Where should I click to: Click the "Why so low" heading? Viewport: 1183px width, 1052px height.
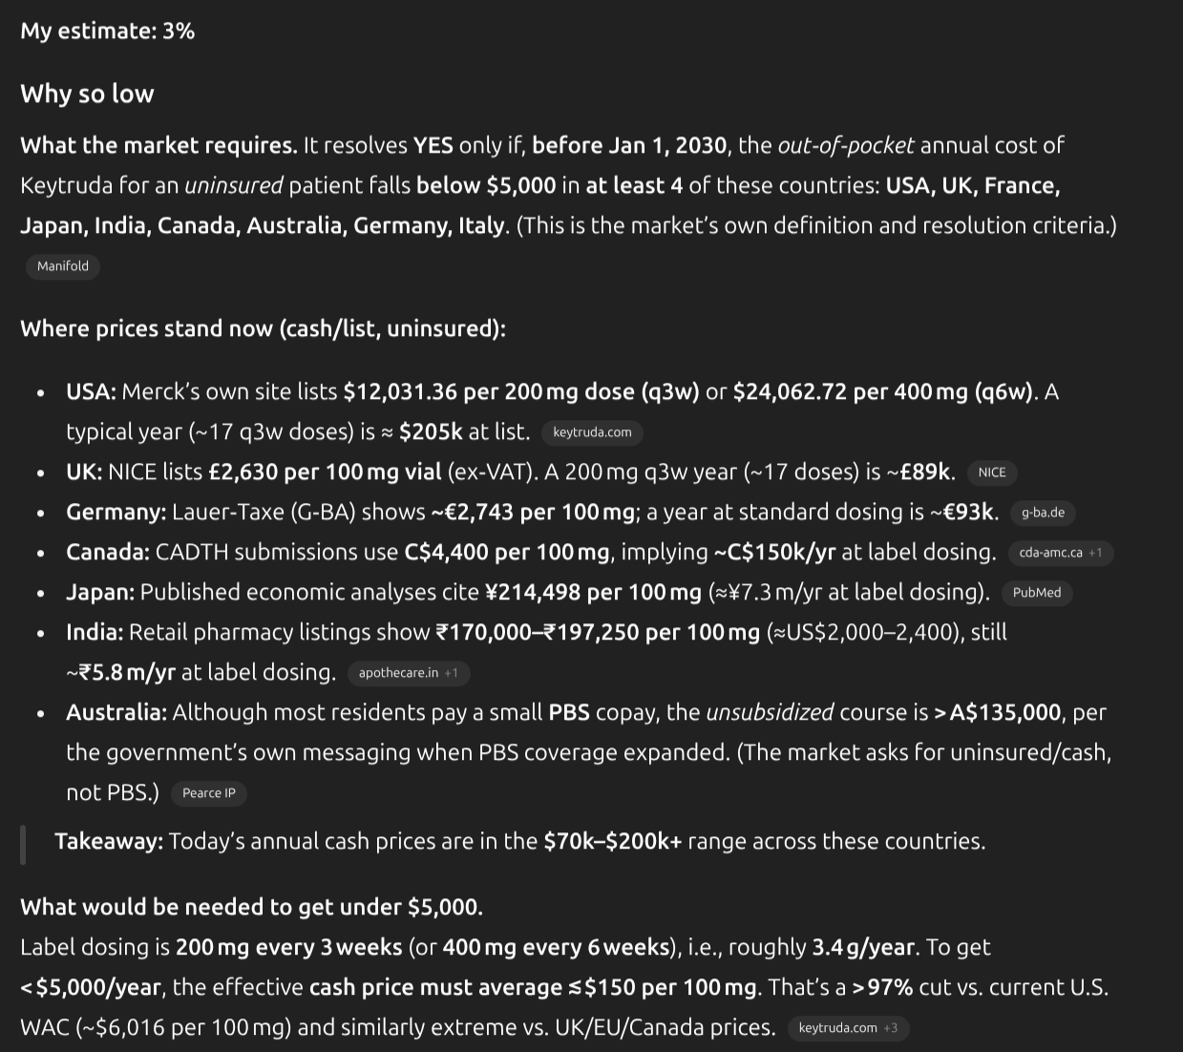[87, 94]
